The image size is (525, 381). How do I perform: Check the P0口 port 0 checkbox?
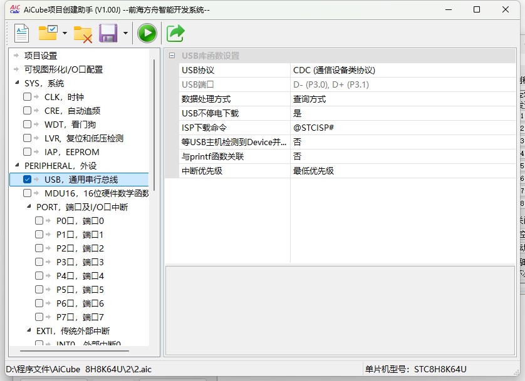tap(39, 220)
